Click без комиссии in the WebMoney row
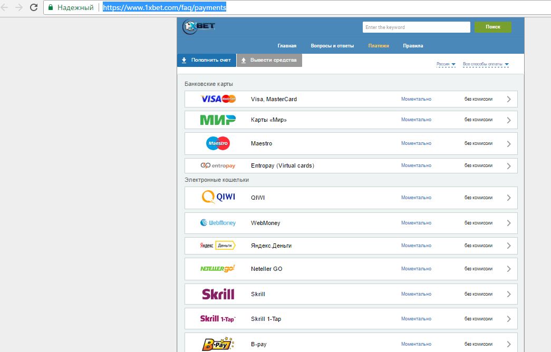551x352 pixels. click(x=478, y=223)
